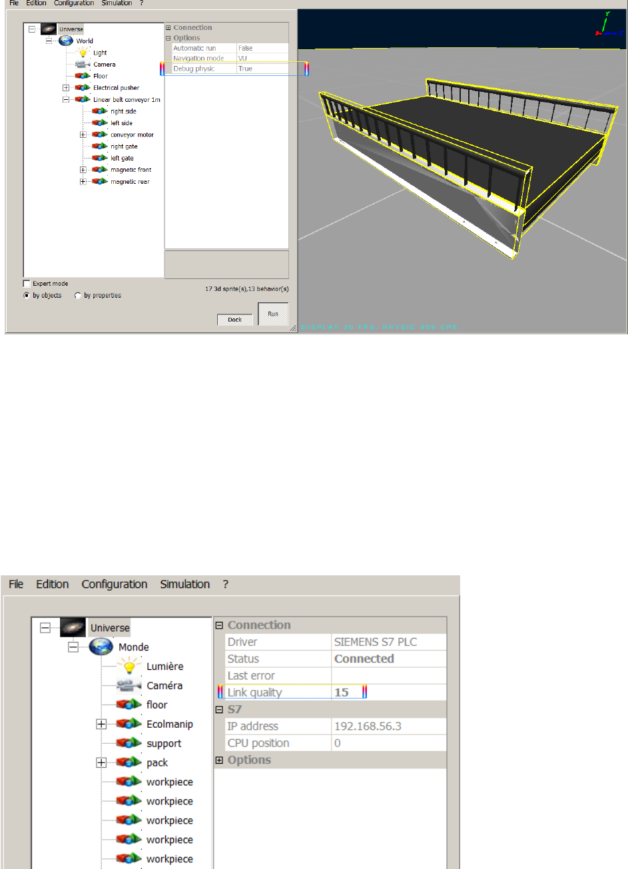Open the Configuration menu in bottom window
The width and height of the screenshot is (628, 869).
[115, 584]
